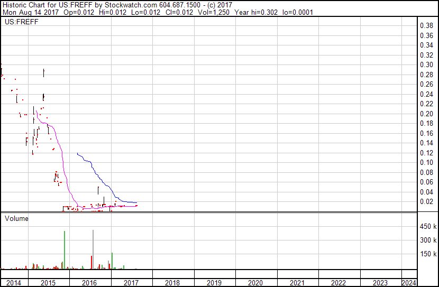Click the 0.10 price axis value
Viewport: 439px width, 287px height.
426,162
